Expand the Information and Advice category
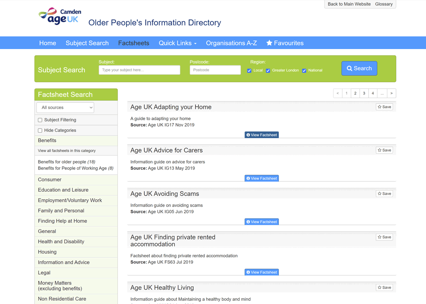 [x=76, y=262]
